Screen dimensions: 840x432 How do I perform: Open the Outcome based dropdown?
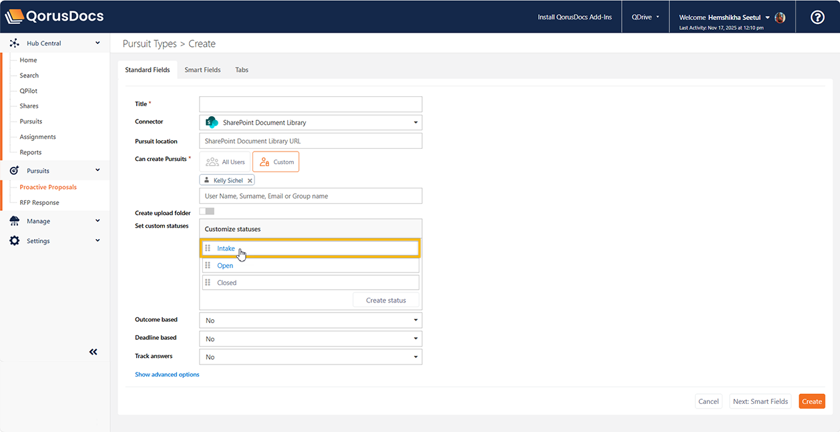coord(310,320)
